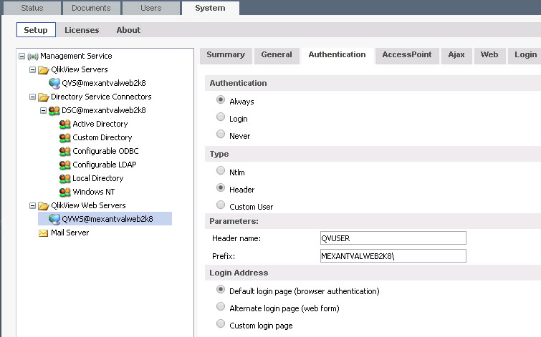
Task: Open the Setup sub-tab
Action: 36,30
